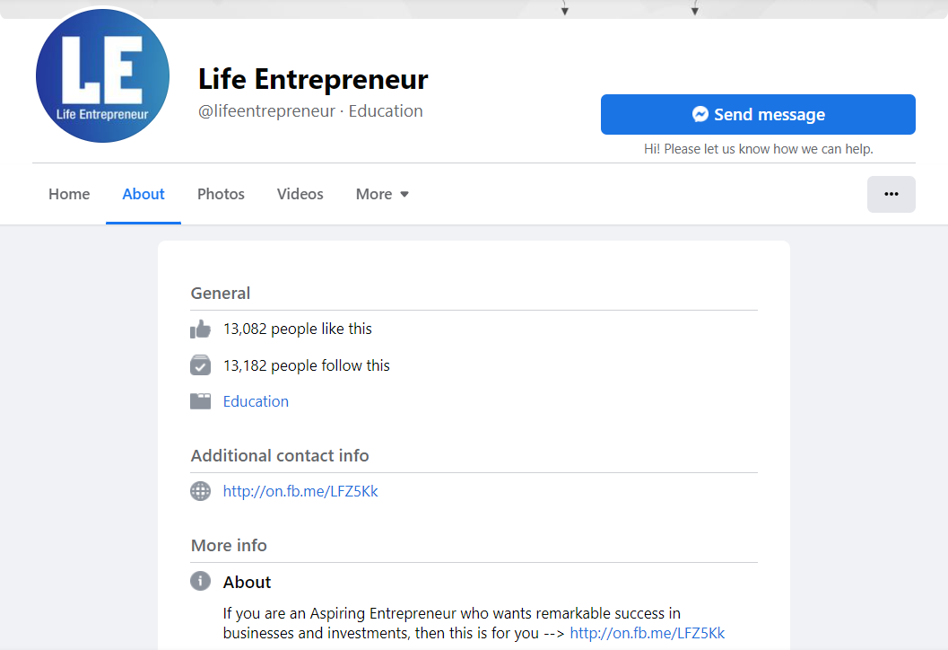
Task: Open the Photos tab
Action: pyautogui.click(x=221, y=194)
